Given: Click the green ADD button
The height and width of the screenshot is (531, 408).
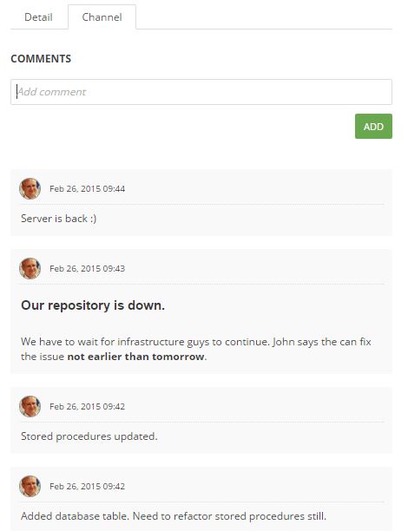Looking at the screenshot, I should (373, 127).
